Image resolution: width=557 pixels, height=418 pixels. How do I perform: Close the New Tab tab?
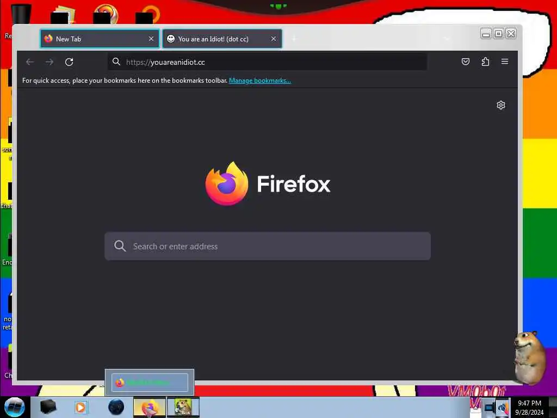coord(151,39)
